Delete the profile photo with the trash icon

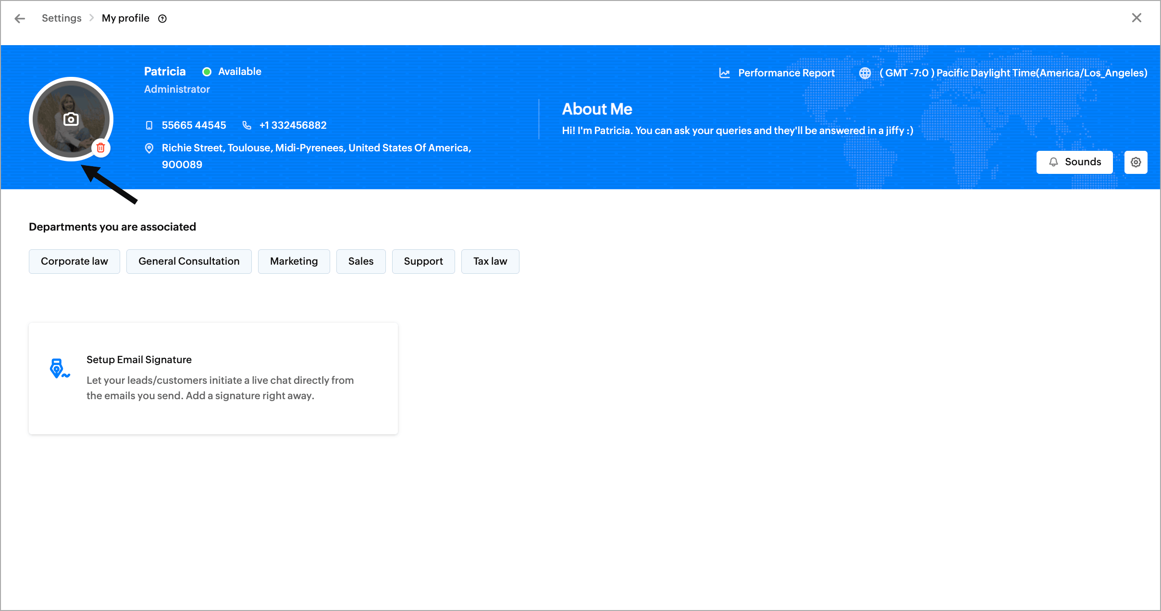point(100,148)
